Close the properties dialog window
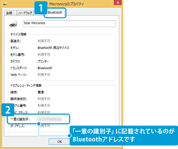Screen dimensions: 178x149 pyautogui.click(x=118, y=3)
